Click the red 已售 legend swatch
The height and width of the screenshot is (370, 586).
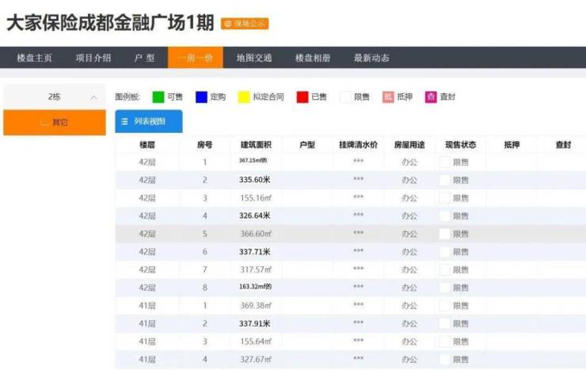click(x=303, y=97)
